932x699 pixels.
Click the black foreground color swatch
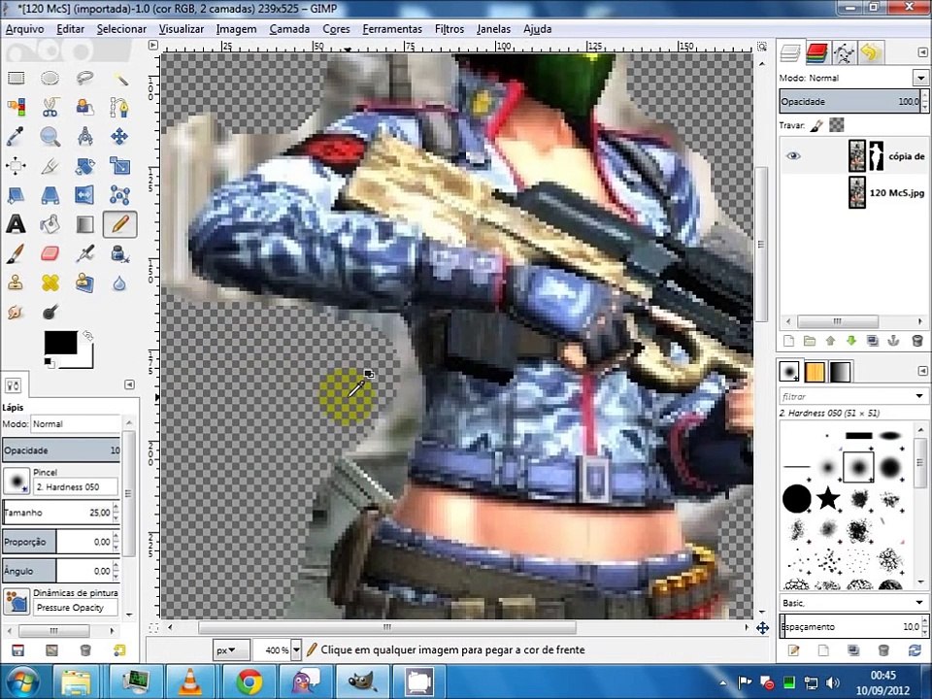(60, 343)
